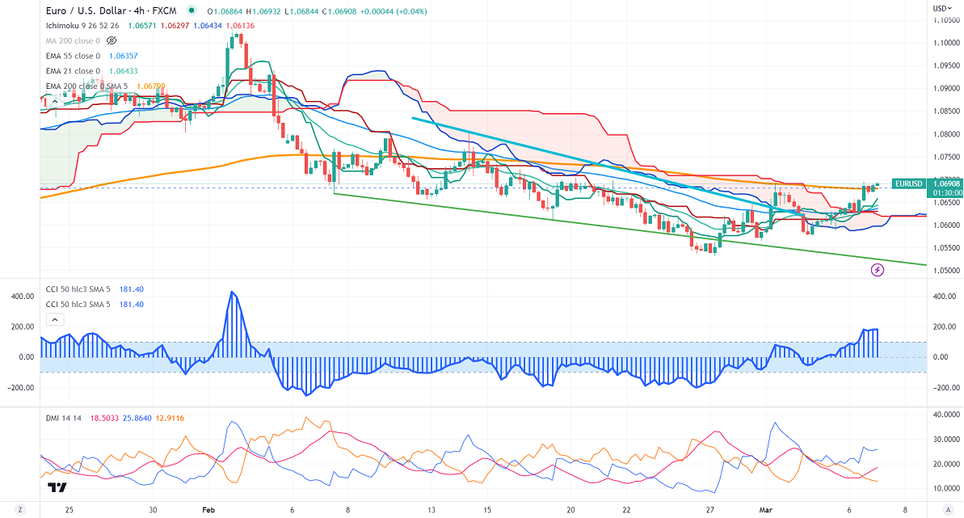
Task: Unhide the MA 200 indicator via eye icon
Action: [112, 40]
